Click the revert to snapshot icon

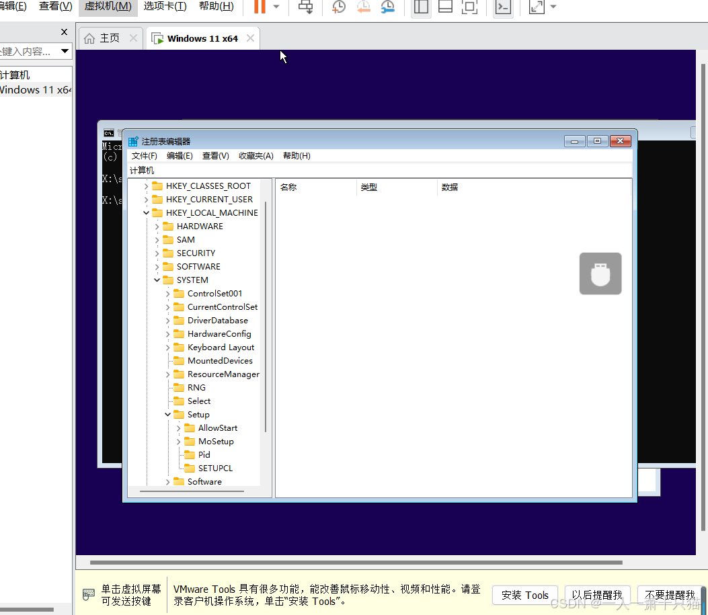point(364,7)
